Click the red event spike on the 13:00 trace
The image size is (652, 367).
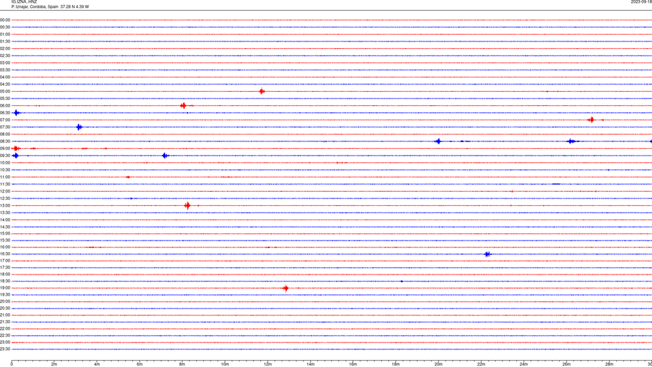187,205
